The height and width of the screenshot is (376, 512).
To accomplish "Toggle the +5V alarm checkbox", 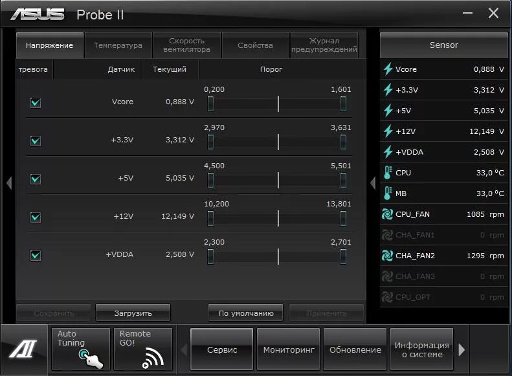I will tap(36, 179).
